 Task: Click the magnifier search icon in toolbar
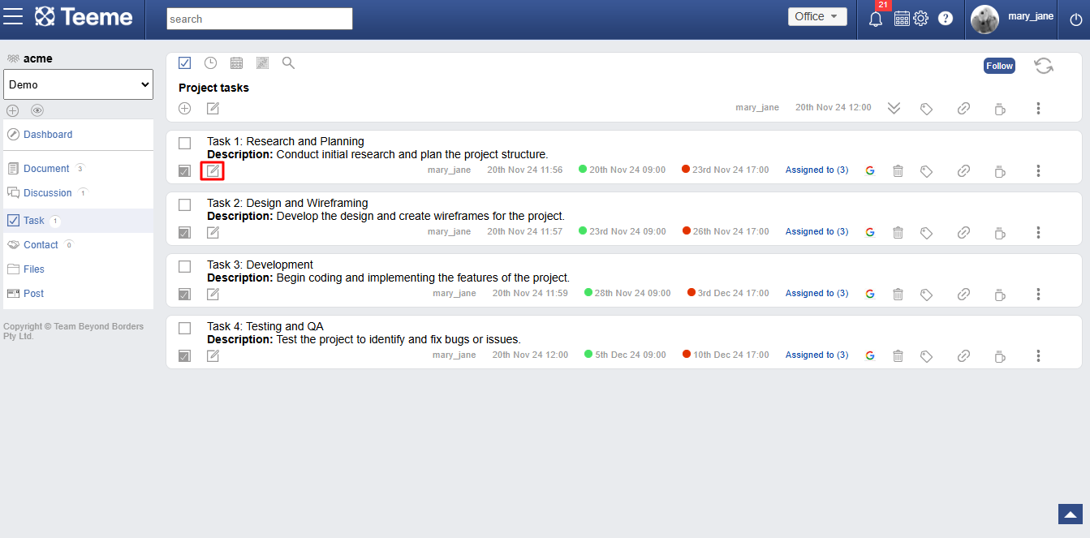point(288,62)
